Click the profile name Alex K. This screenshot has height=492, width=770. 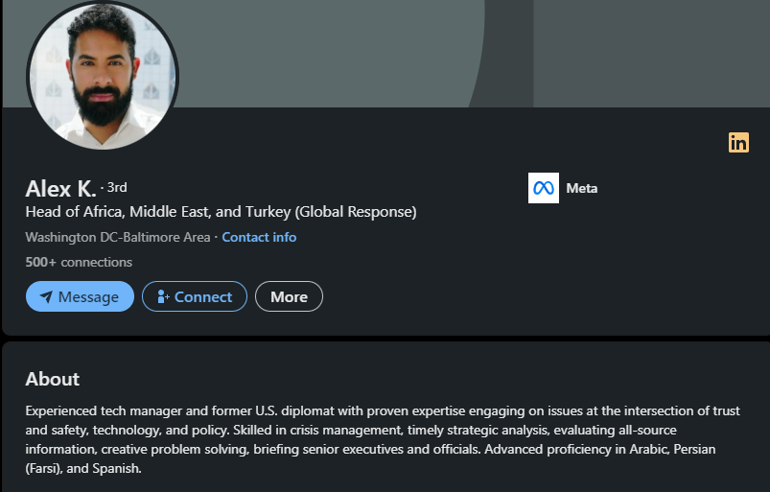tap(60, 188)
